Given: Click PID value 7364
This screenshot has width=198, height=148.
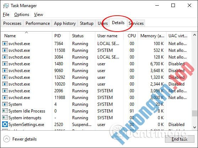Looking at the screenshot, I should coord(59,44).
